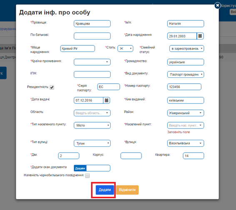Viewport: 236px width, 210px height.
Task: Open the Район combo box arrow
Action: 201,113
